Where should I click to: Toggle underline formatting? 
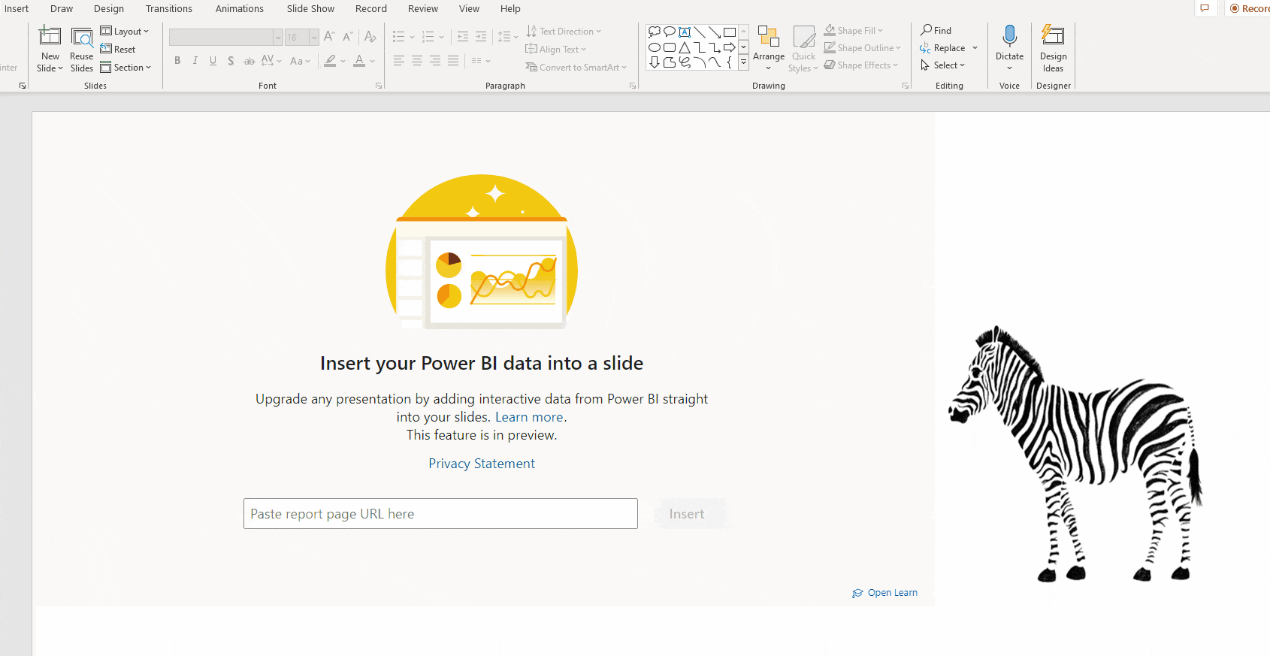[x=213, y=61]
